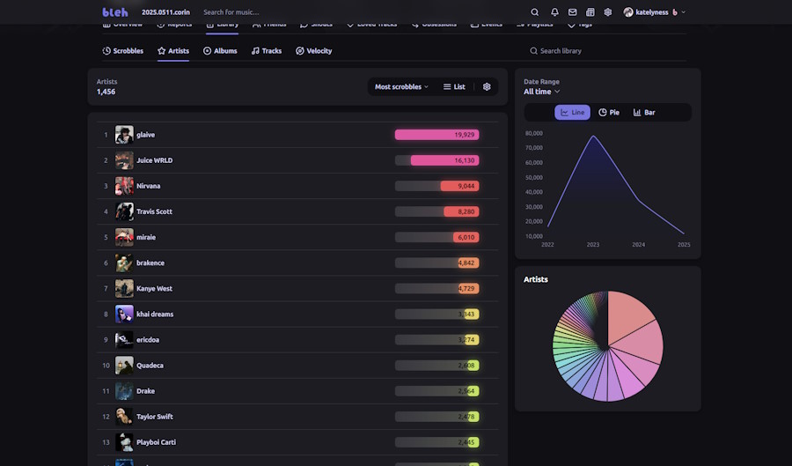
Task: Open the header settings gear icon
Action: [x=607, y=12]
